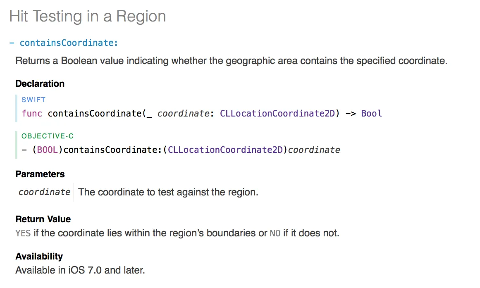Screen dimensions: 480x288
Task: Select the Hit Testing in a Region heading
Action: point(88,16)
